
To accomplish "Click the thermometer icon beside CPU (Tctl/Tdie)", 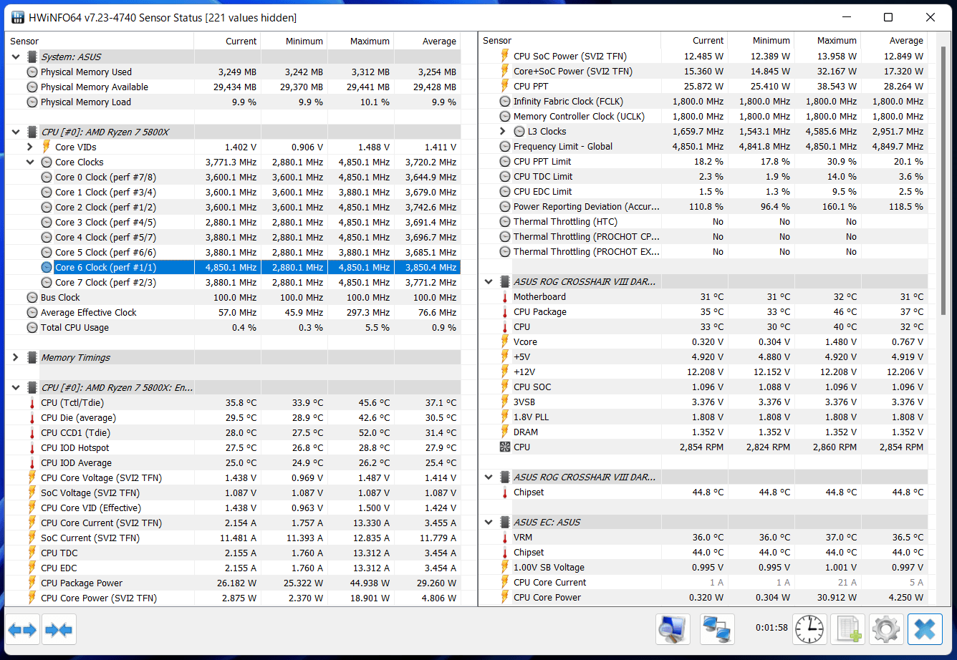I will [32, 402].
